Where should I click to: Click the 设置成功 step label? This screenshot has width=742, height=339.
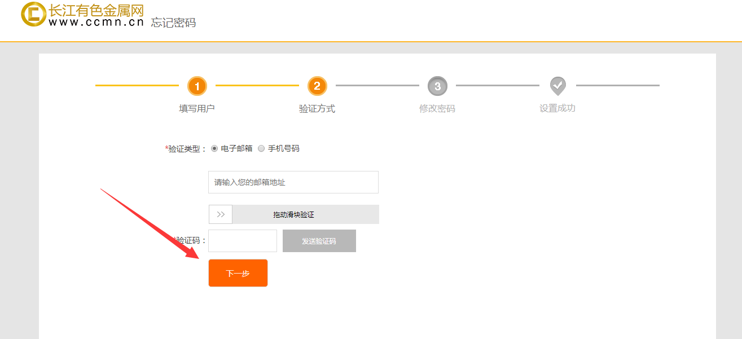coord(557,108)
